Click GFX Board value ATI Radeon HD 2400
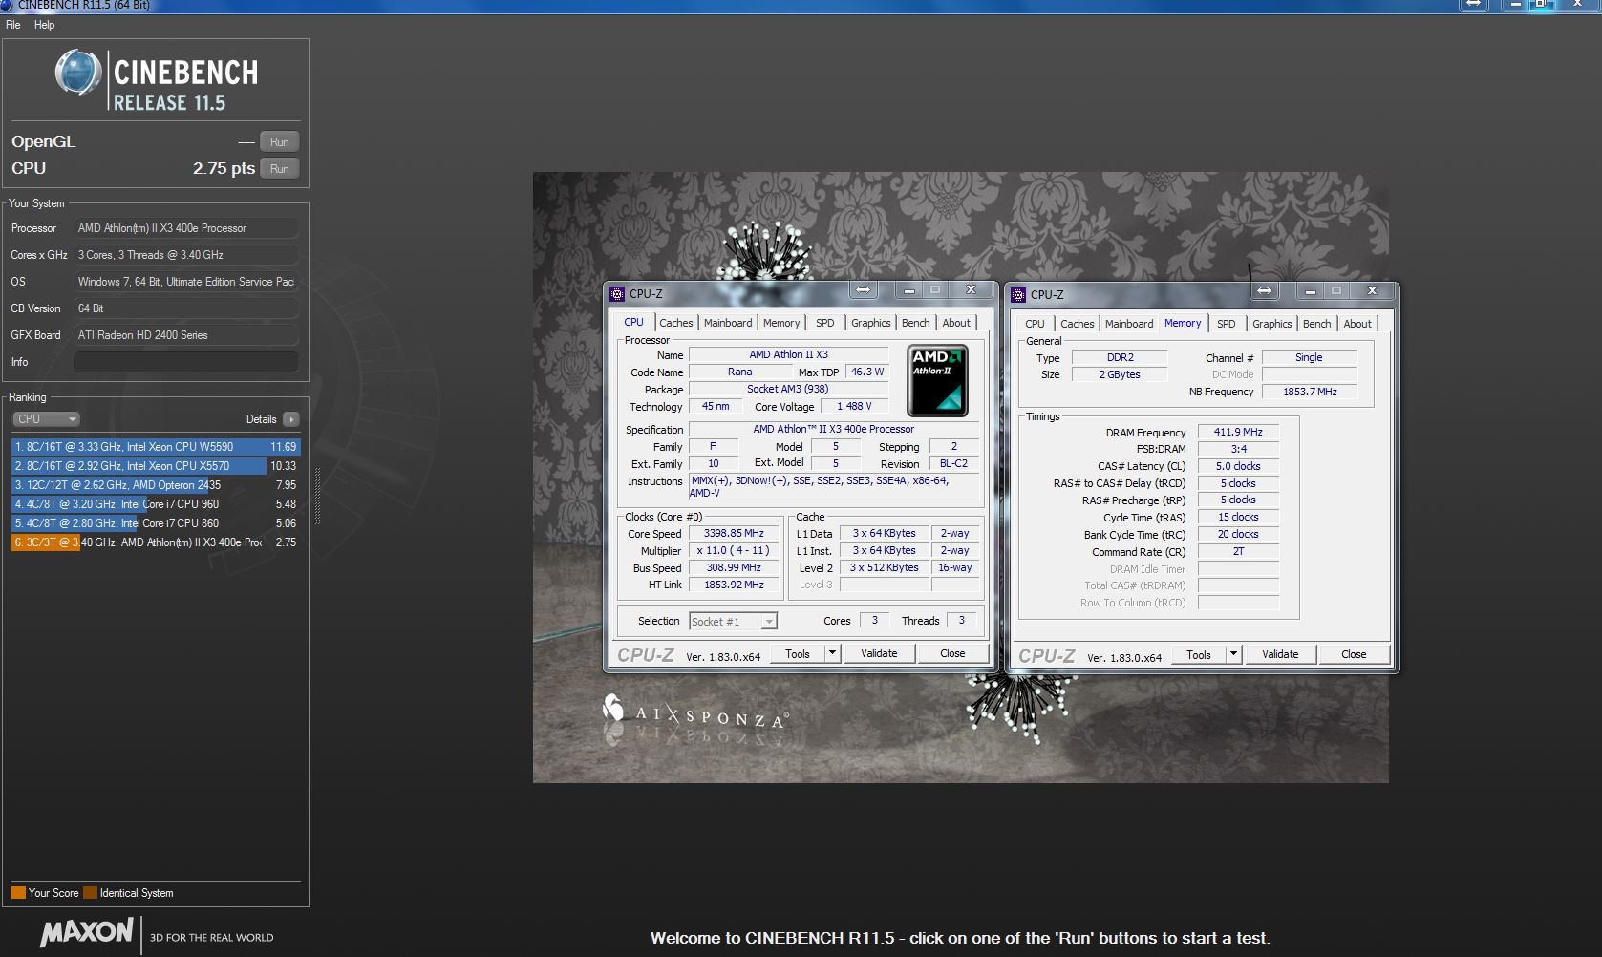 coord(186,335)
